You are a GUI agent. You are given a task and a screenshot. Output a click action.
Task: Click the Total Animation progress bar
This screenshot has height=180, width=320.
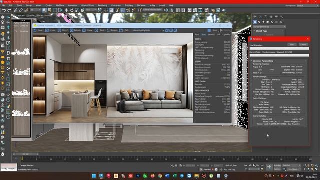279,48
